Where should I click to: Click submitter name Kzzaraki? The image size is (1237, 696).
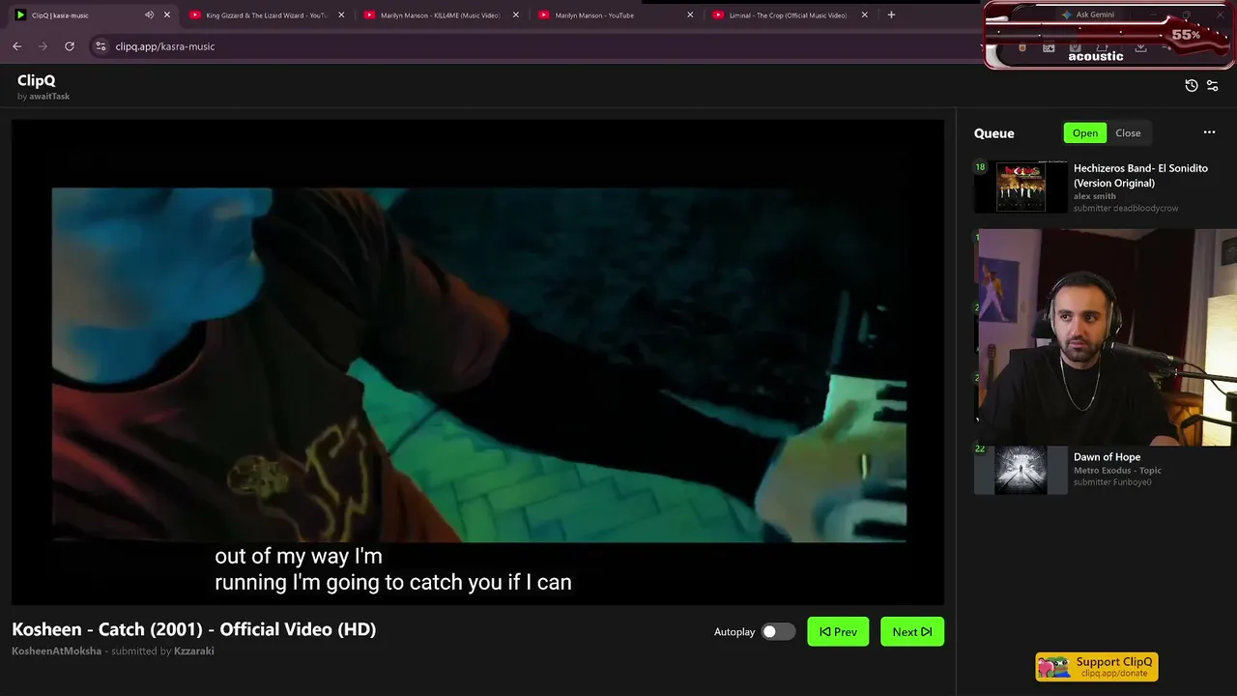[194, 652]
